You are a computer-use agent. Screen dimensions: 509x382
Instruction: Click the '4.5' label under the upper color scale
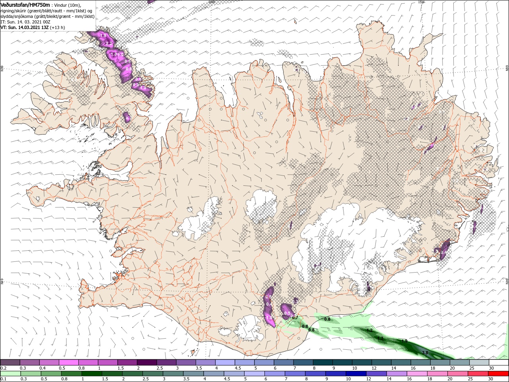pyautogui.click(x=238, y=368)
